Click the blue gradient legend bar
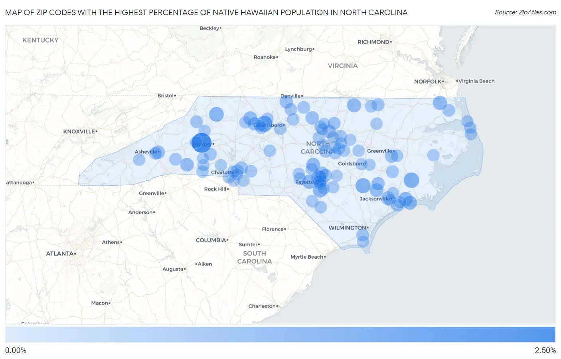Viewport: 561px width, 359px height. [280, 335]
